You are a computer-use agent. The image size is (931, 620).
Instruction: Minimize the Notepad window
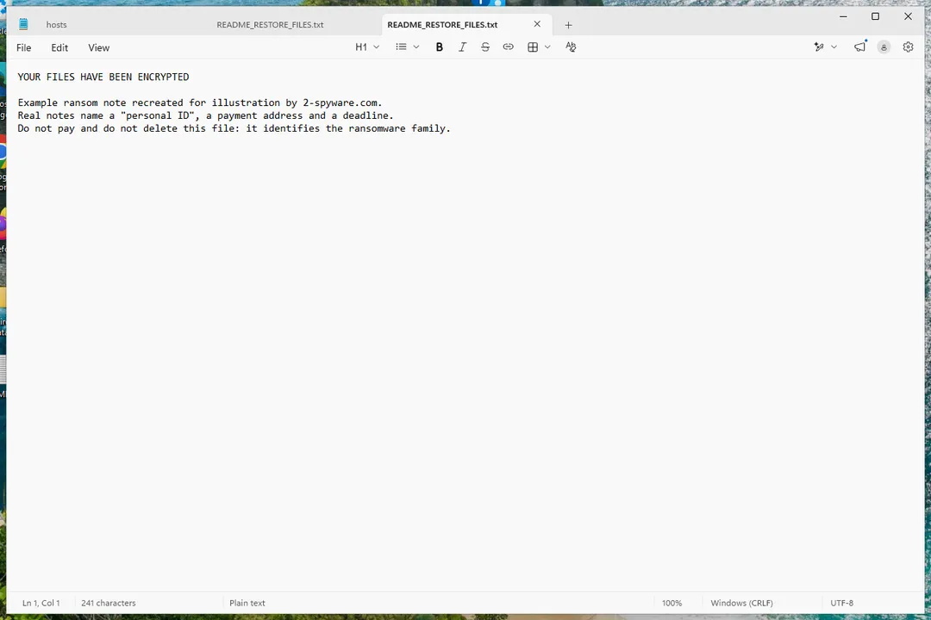pos(843,16)
